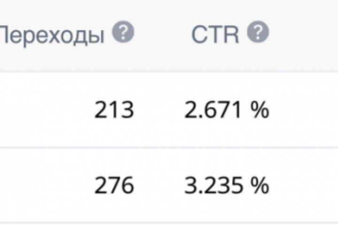
Task: Click the help icon next to Переходы
Action: [123, 33]
